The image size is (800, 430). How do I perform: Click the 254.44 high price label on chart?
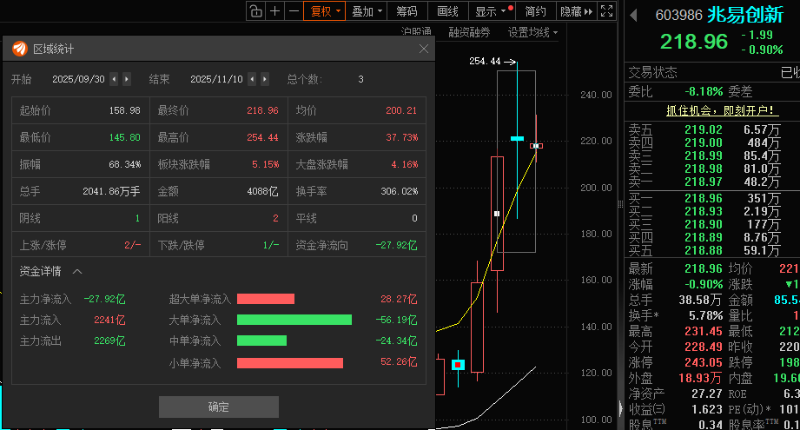[485, 61]
